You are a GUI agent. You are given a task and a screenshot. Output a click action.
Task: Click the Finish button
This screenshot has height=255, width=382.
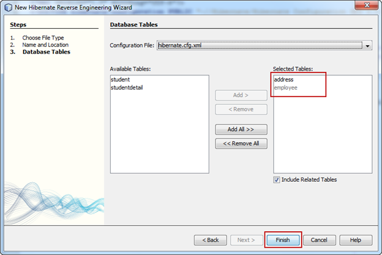tap(283, 240)
